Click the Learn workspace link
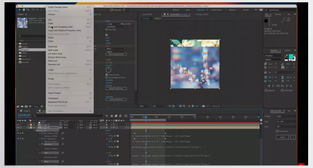Image resolution: width=313 pixels, height=168 pixels. [x=188, y=10]
